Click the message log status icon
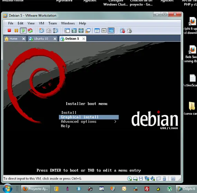 point(173,179)
